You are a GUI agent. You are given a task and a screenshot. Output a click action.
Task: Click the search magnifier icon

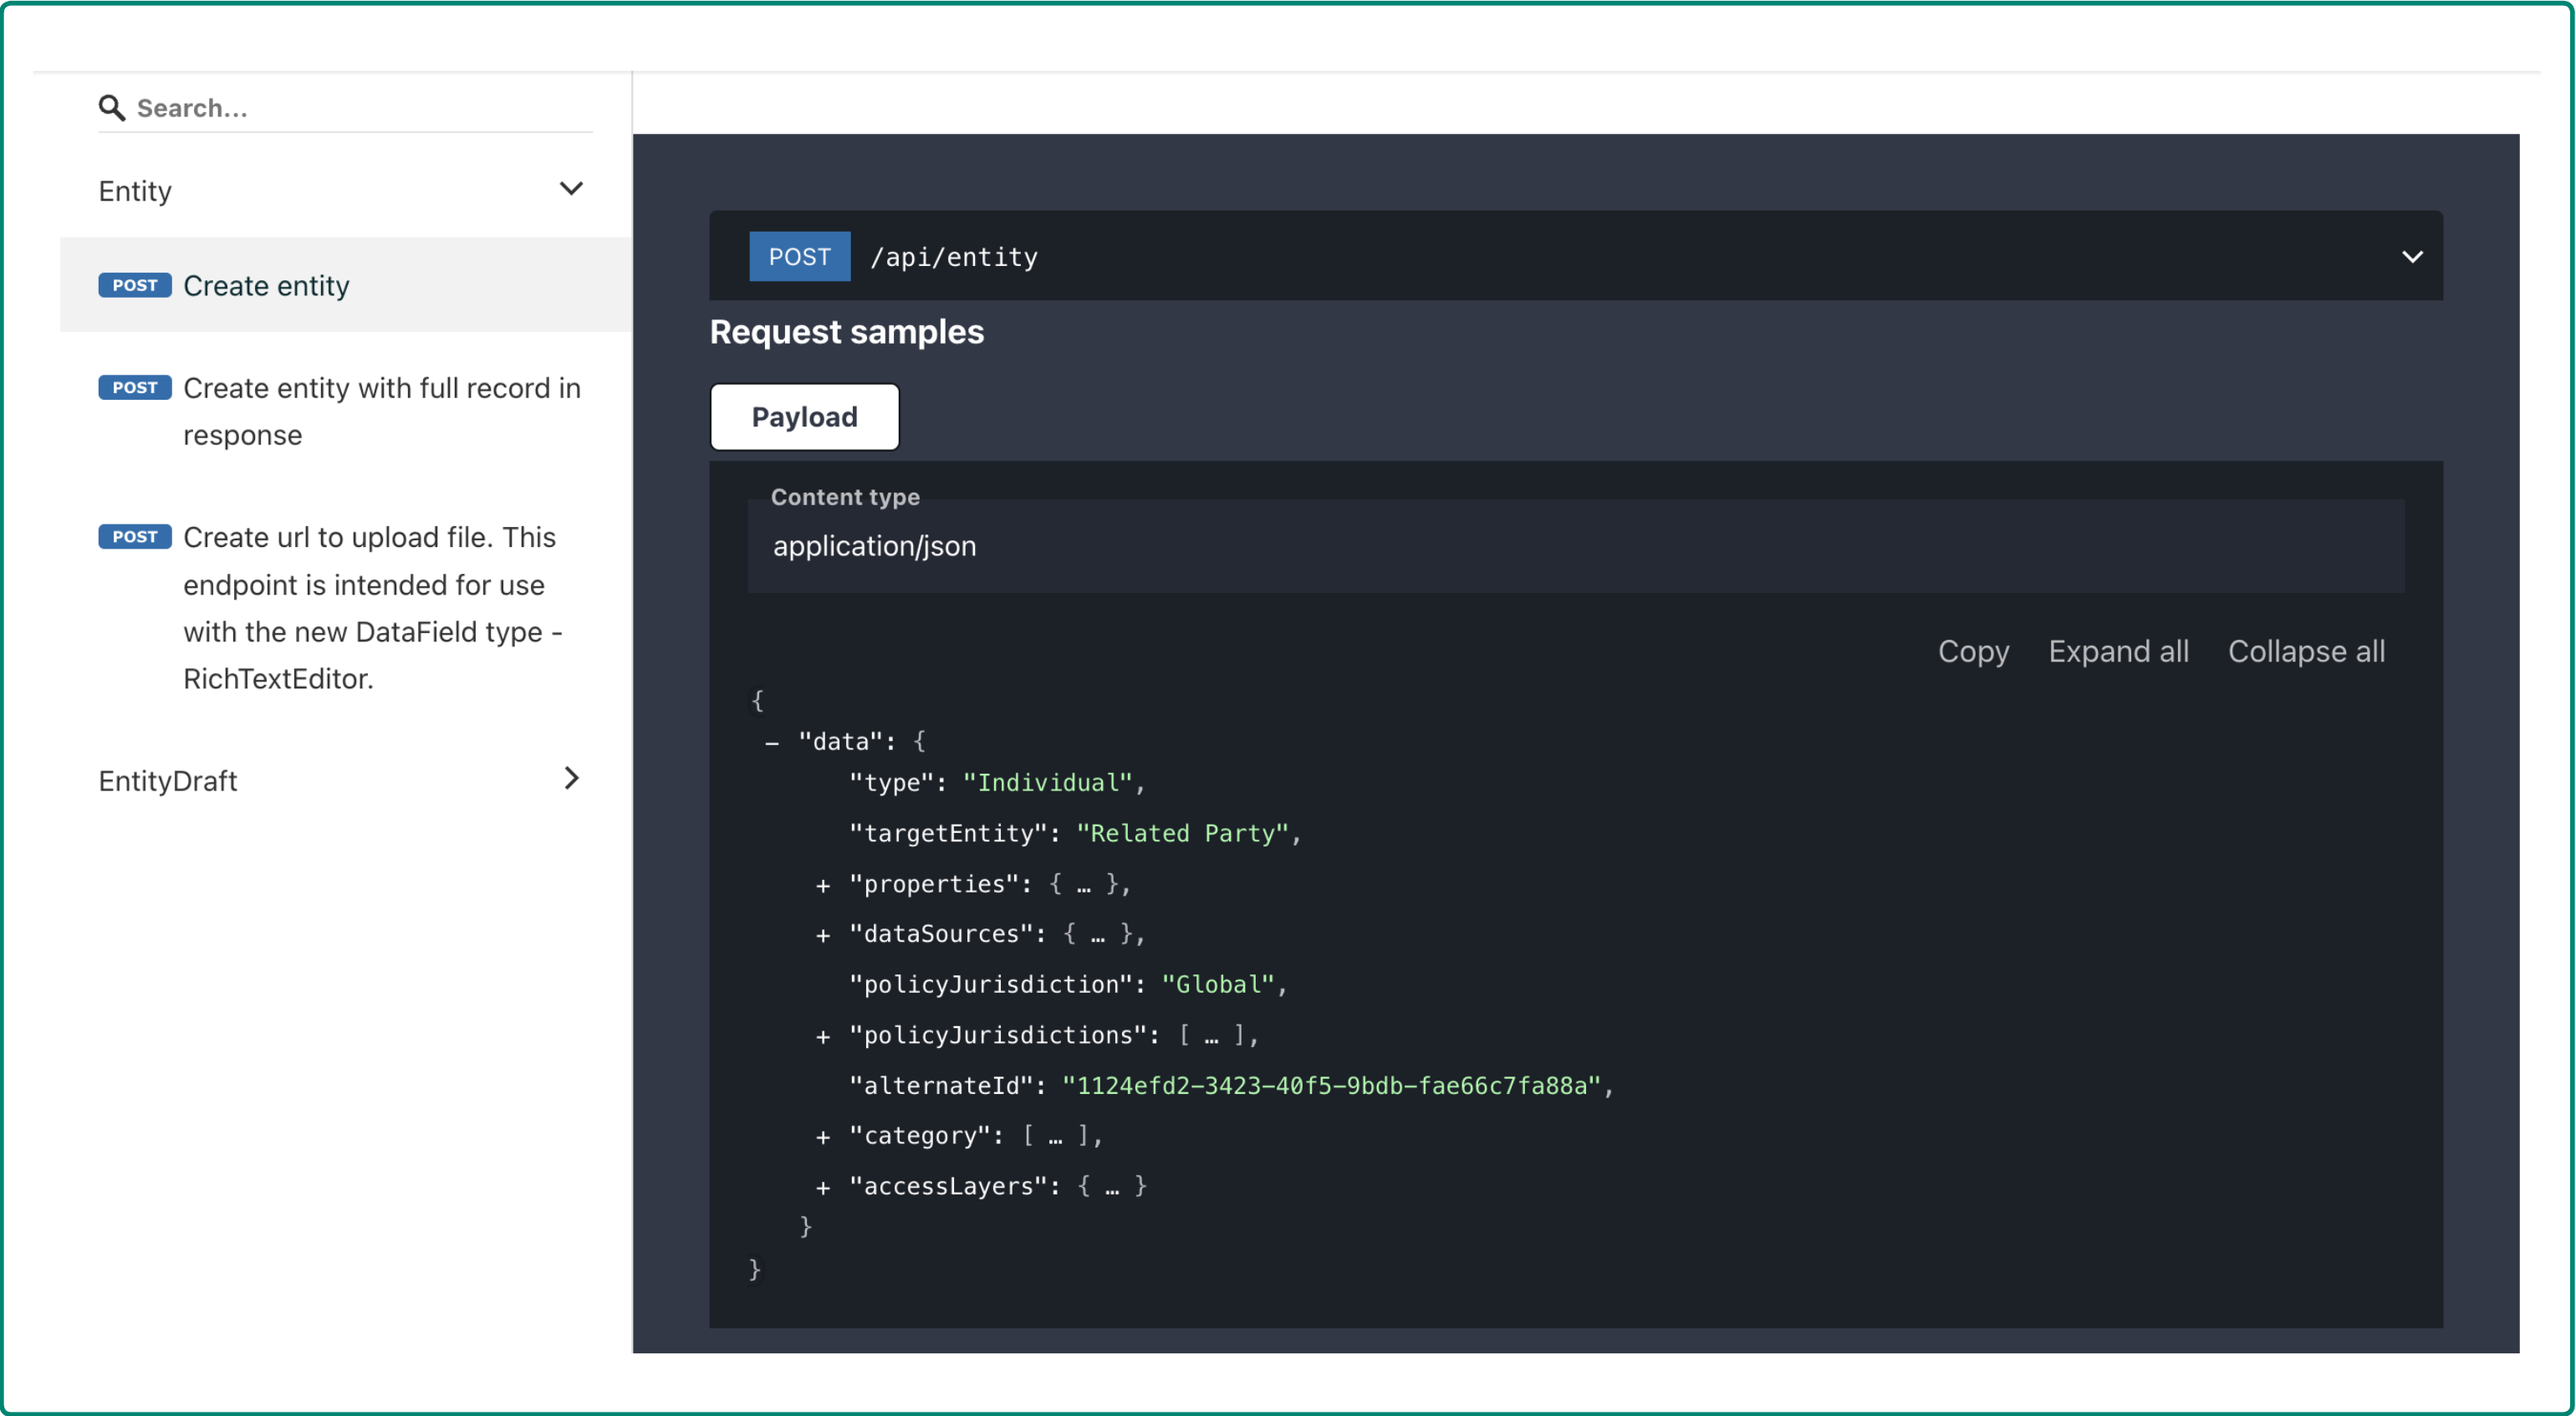[111, 108]
